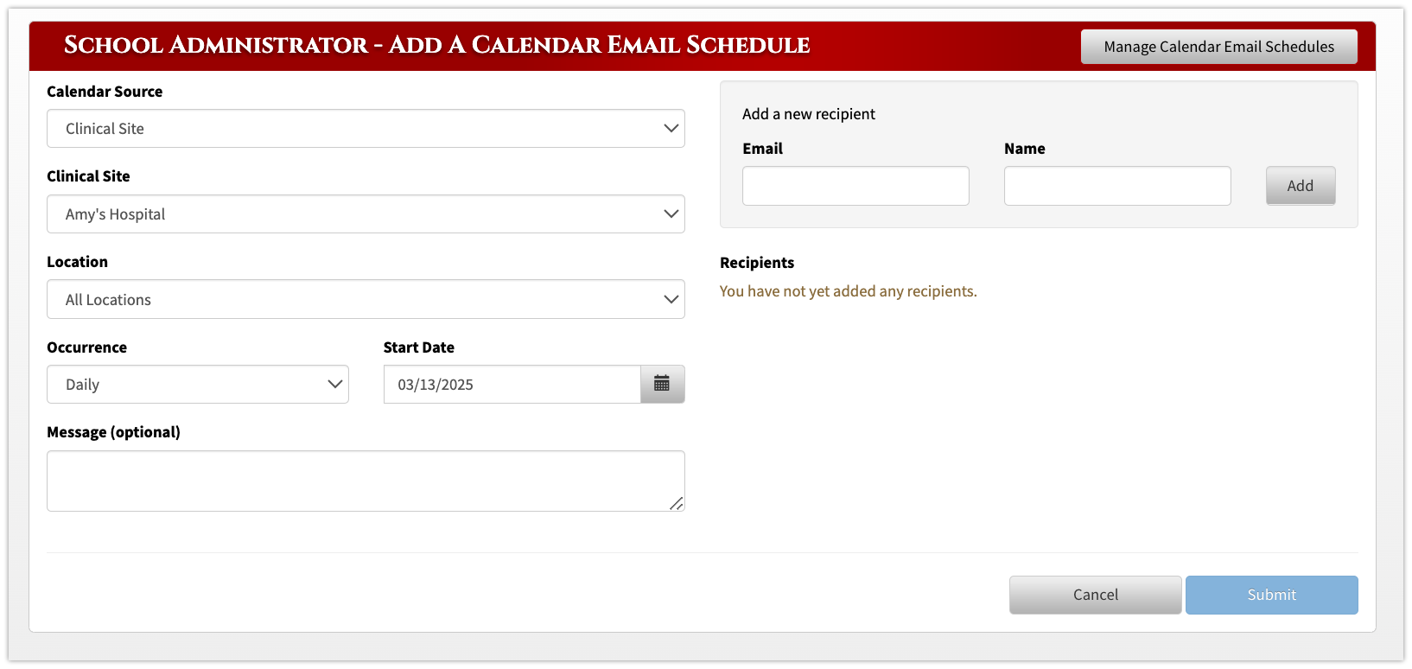Click the Calendar Source dropdown chevron arrow
The image size is (1412, 669).
point(671,128)
